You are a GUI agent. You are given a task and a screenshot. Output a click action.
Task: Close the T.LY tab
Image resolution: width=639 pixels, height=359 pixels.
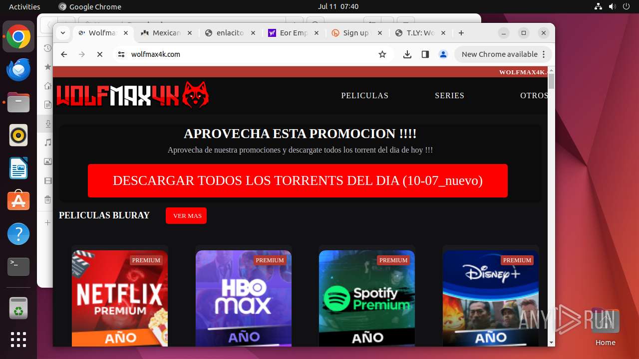click(x=443, y=33)
